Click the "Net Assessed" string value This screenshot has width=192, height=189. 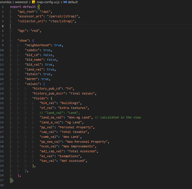74,161
